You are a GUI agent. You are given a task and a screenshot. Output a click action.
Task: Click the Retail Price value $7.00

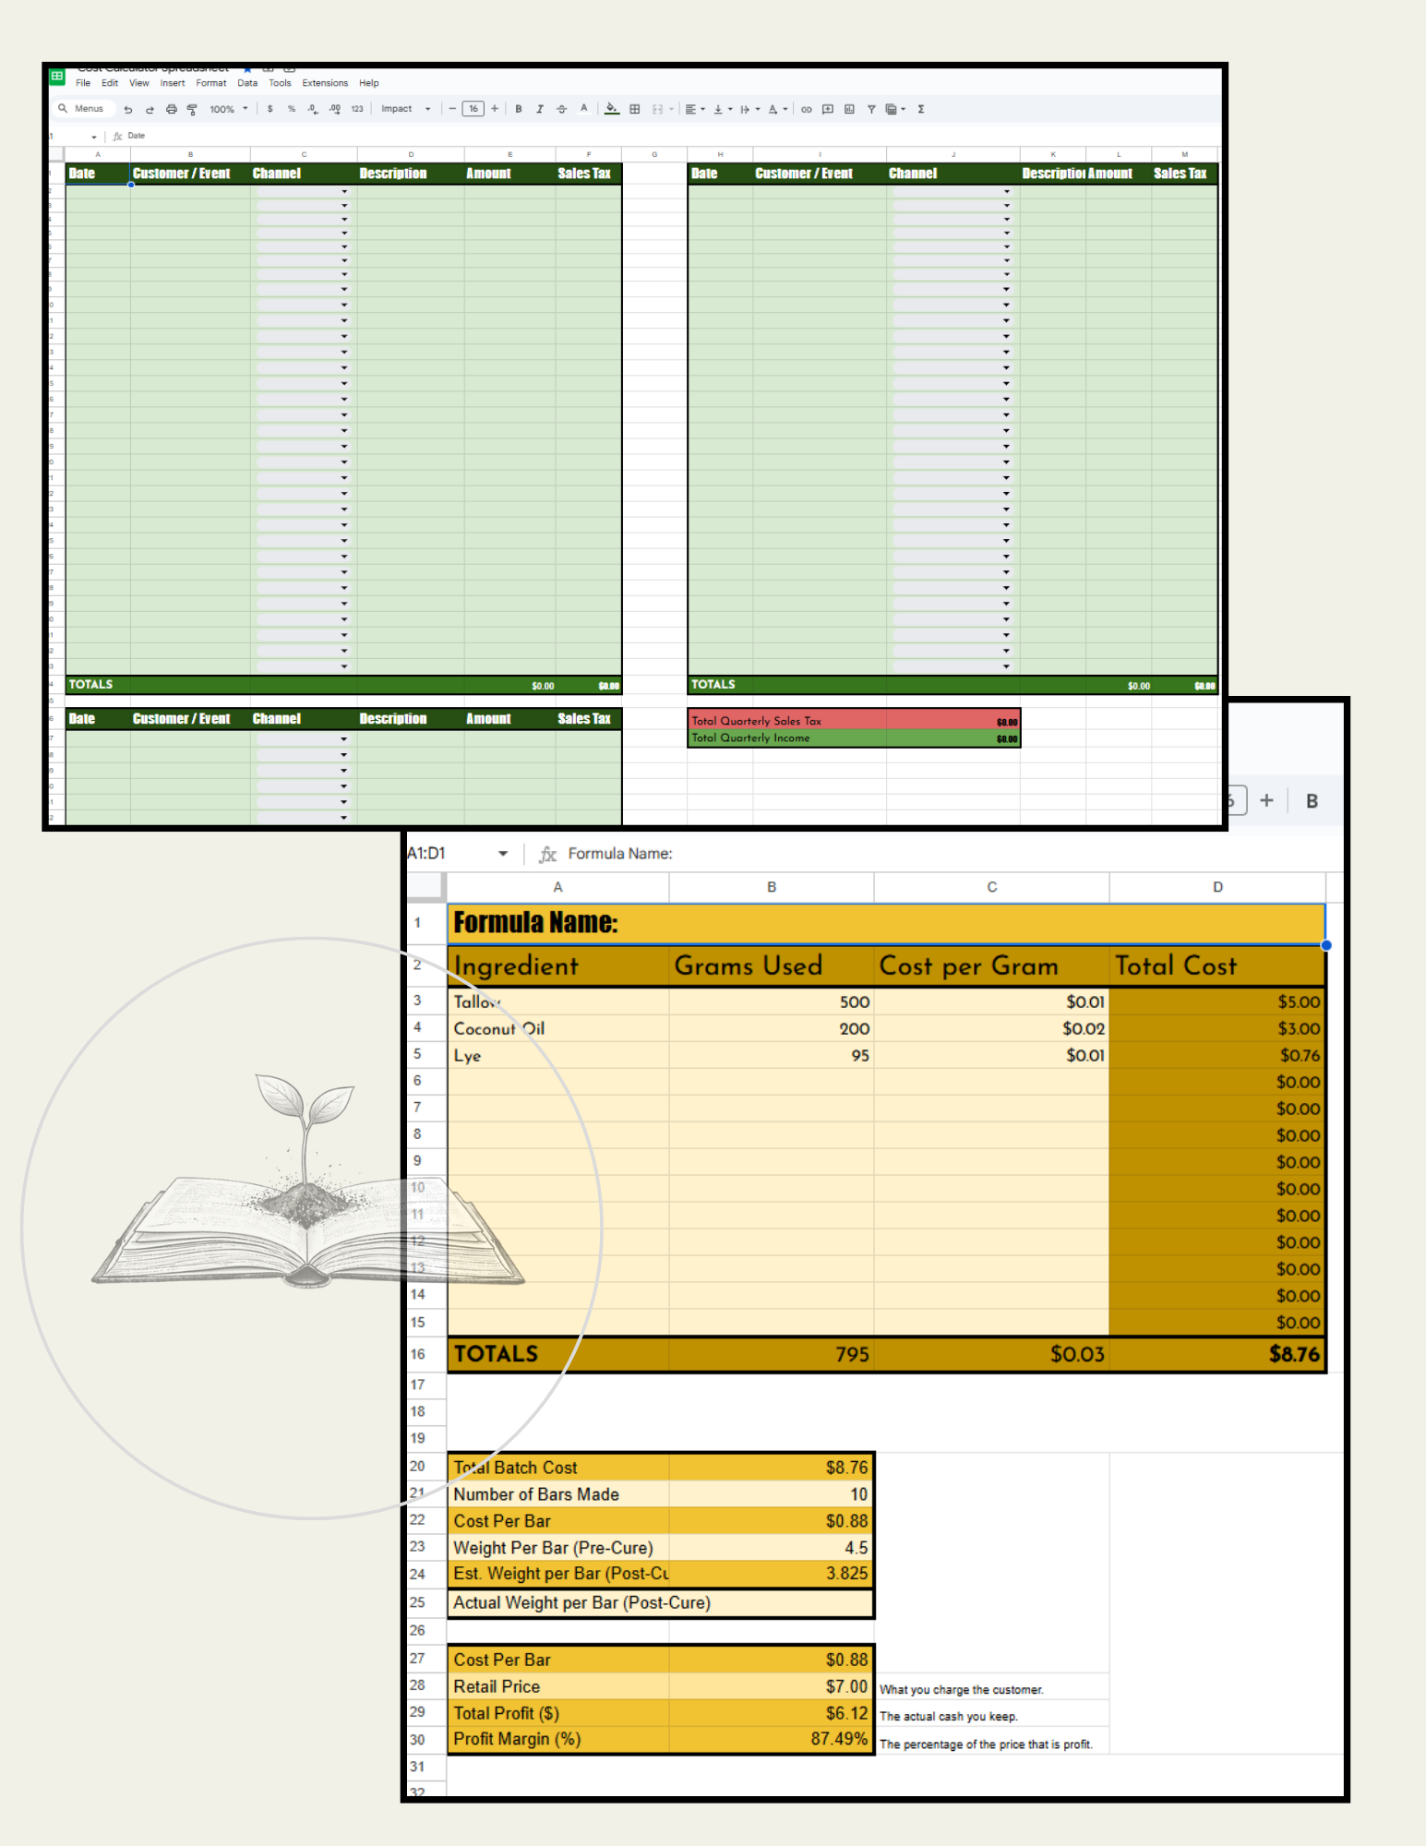[x=771, y=1686]
